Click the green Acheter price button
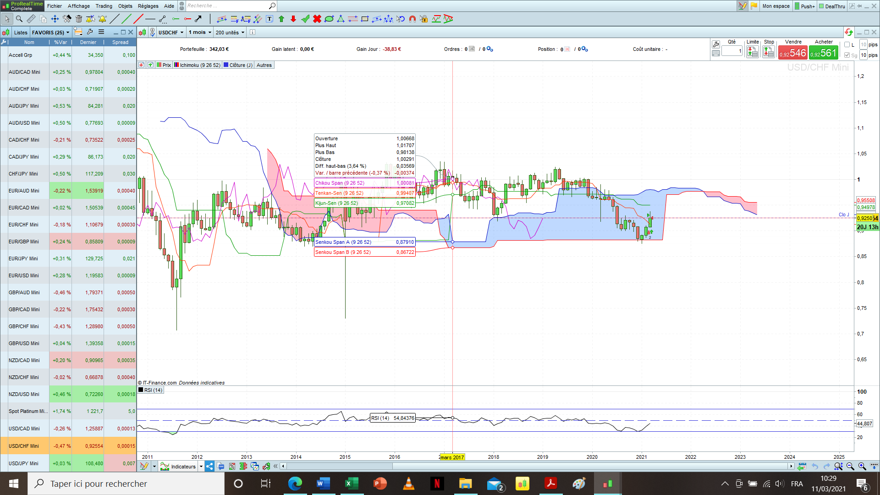The width and height of the screenshot is (880, 495). click(824, 53)
